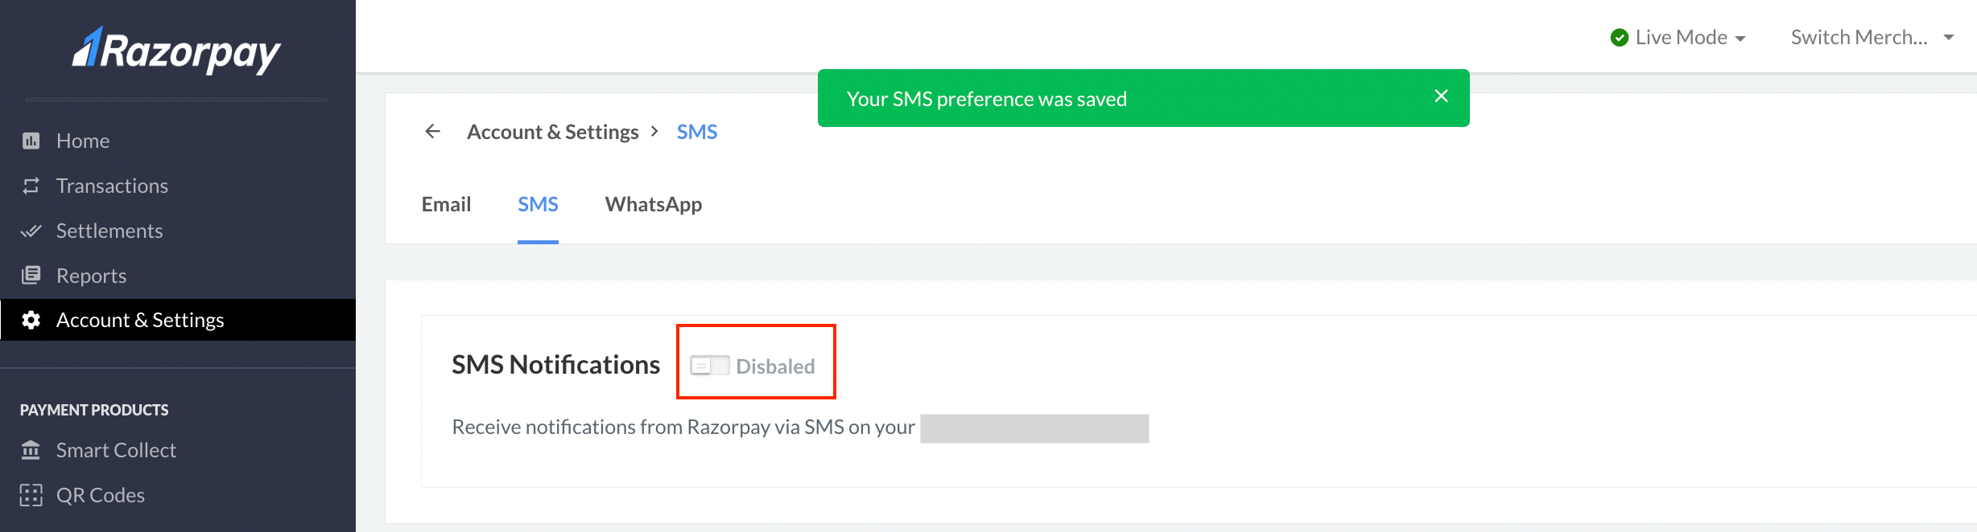Click the Razorpay logo
Screen dimensions: 1977x532
(176, 51)
